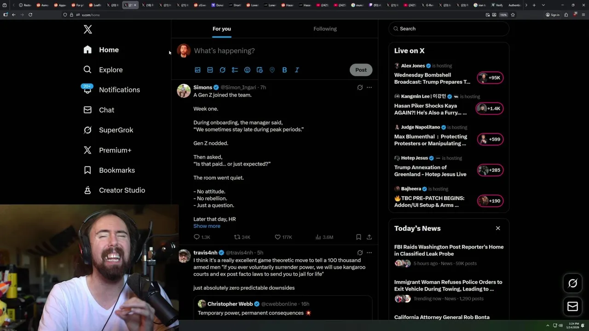Open Grok explain on Simons post
589x331 pixels.
click(360, 87)
